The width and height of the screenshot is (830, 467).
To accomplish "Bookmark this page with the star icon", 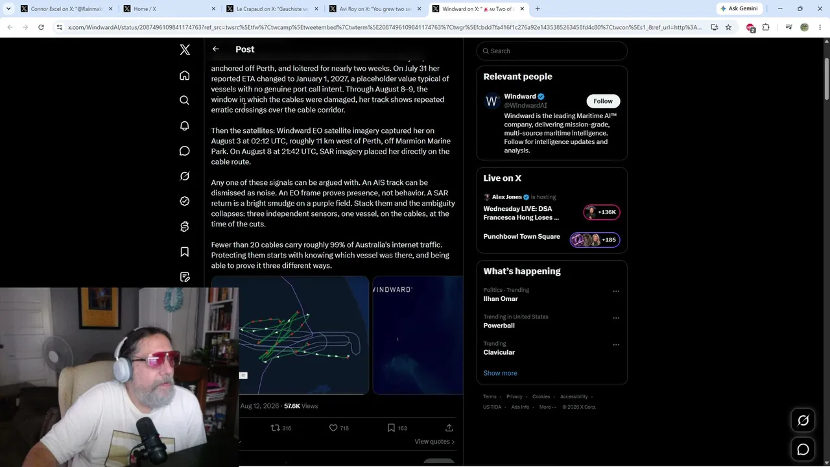I will click(728, 27).
